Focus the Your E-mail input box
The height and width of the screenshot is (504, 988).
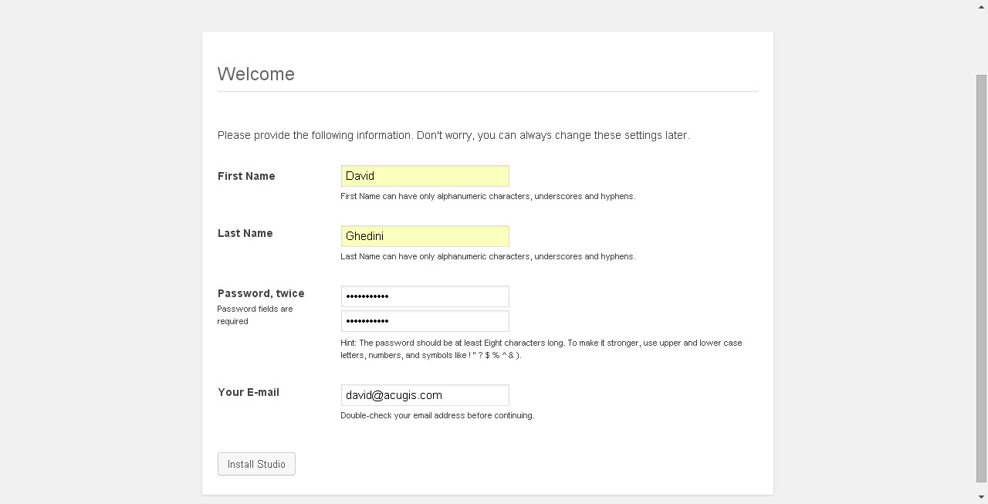coord(425,395)
